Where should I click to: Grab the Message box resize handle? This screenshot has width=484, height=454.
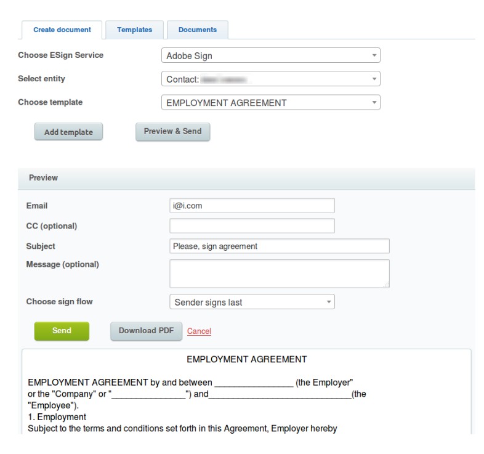387,285
